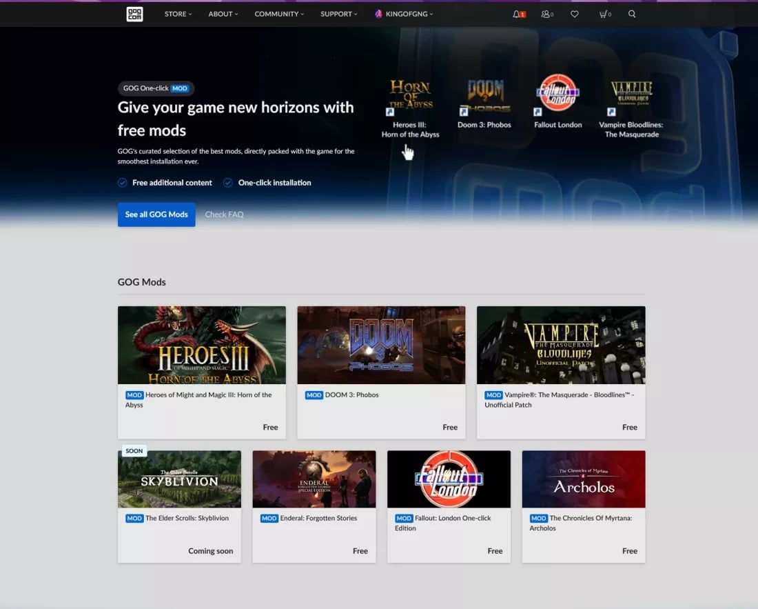Open Doom 3: Phobos hero text link
Viewport: 758px width, 609px height.
pyautogui.click(x=484, y=125)
